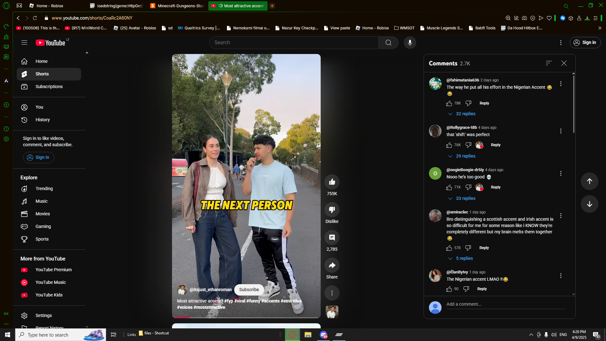The image size is (606, 341).
Task: Dislike oogieBoogie-dr5iy's comment
Action: [468, 187]
